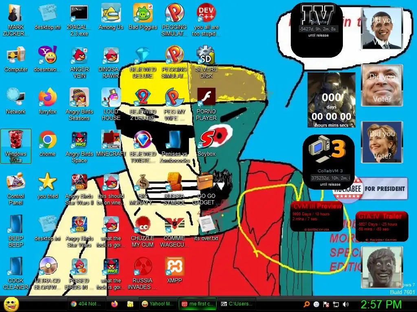Switch to the C:\Users... 7-Zip taskbar window

pyautogui.click(x=237, y=304)
